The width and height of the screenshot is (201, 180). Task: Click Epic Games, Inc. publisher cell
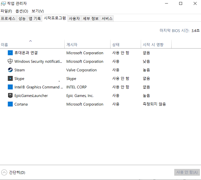(80, 96)
